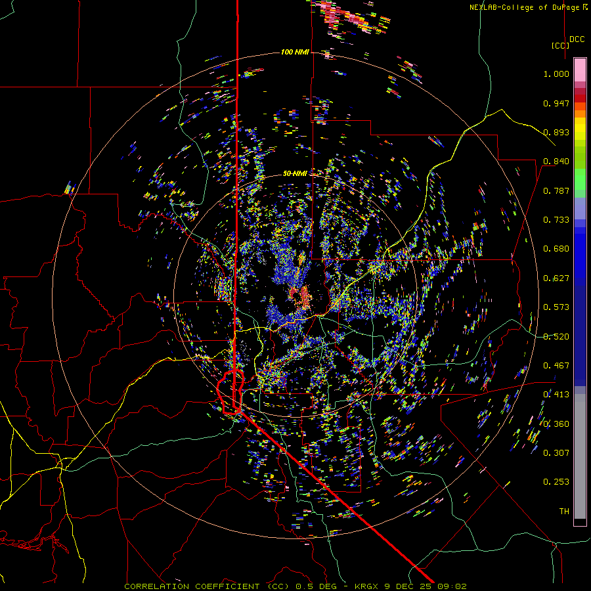Select the 0.733 scale value
This screenshot has height=591, width=591.
556,220
